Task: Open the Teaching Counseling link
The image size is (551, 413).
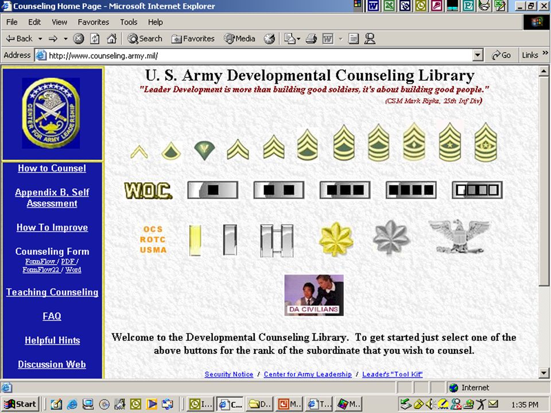Action: (x=52, y=292)
